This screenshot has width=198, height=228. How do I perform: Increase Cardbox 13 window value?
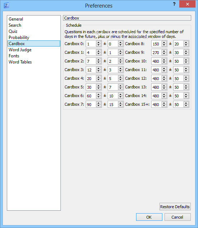[186, 85]
